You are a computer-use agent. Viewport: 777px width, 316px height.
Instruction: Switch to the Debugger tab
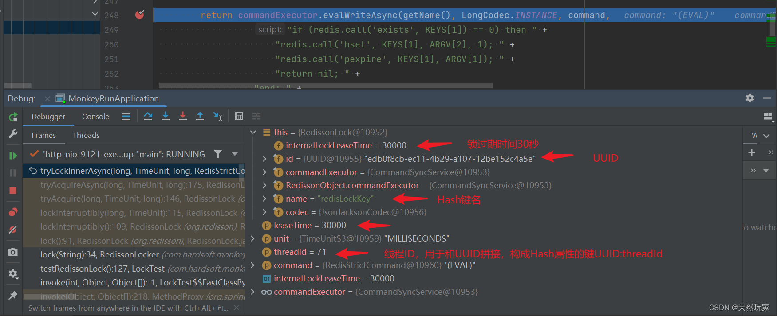pyautogui.click(x=48, y=117)
